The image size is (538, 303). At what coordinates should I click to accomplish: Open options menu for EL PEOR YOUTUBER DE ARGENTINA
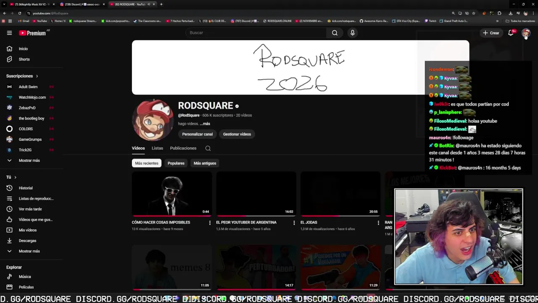[x=294, y=223]
